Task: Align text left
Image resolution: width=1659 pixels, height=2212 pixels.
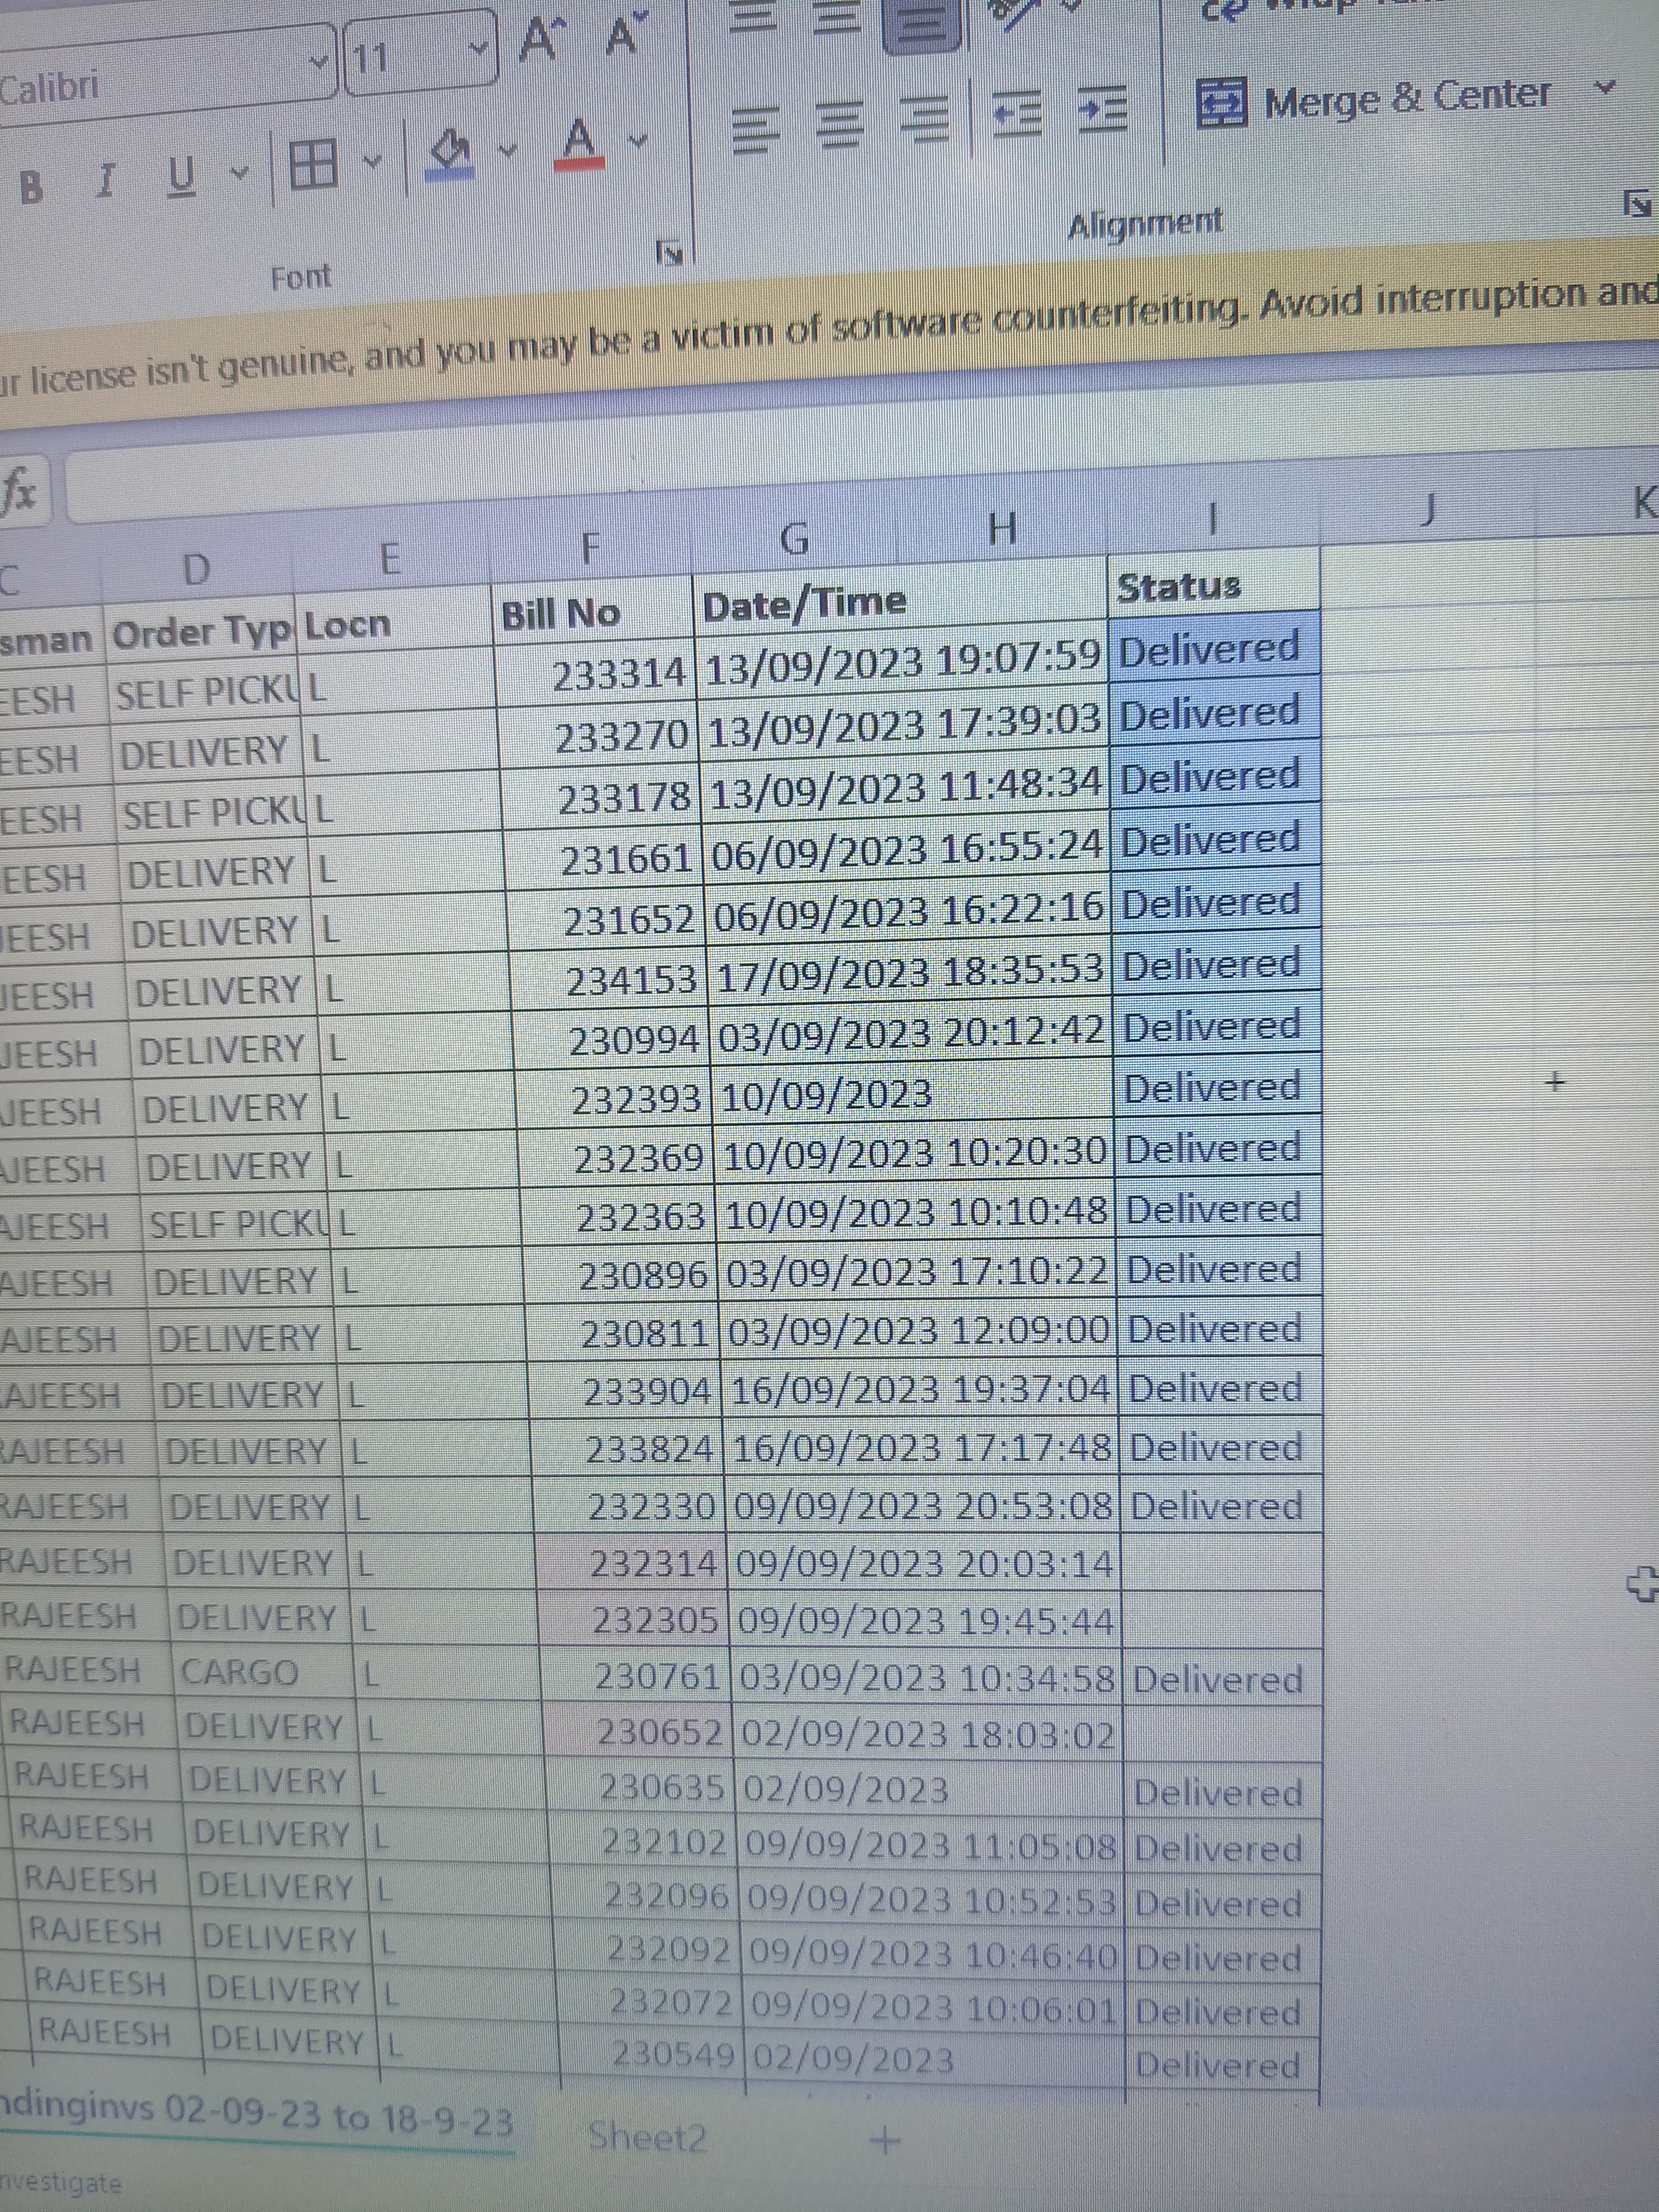Action: coord(757,131)
